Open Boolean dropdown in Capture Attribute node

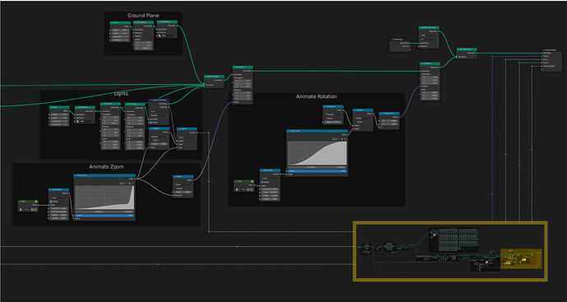click(159, 115)
